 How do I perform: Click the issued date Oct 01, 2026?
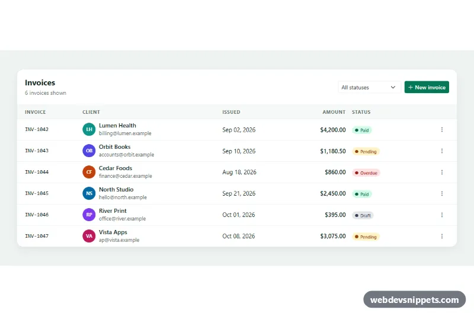point(239,215)
